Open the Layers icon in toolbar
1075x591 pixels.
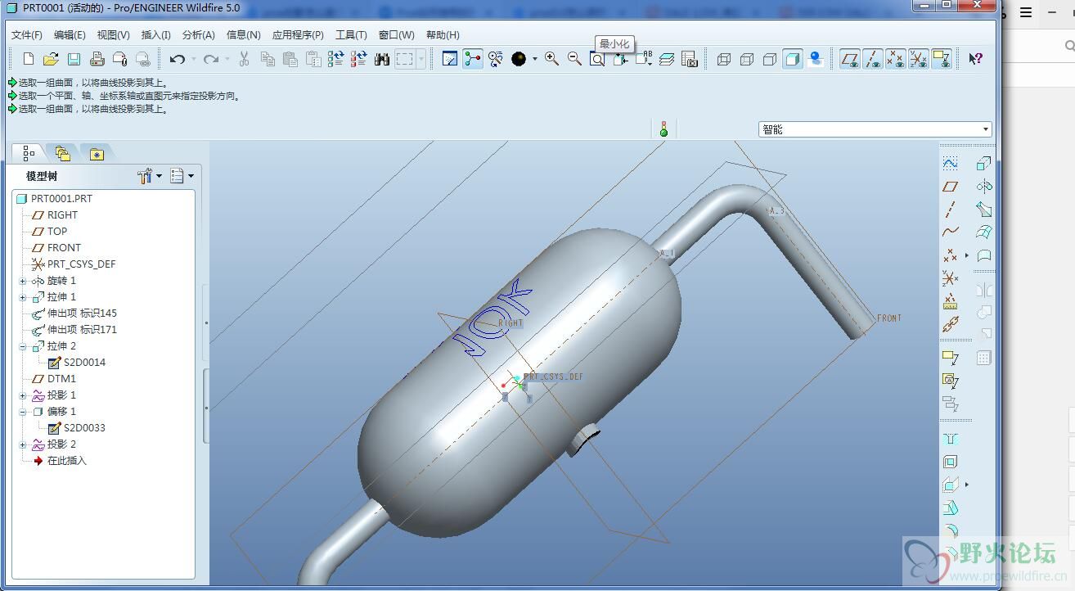click(x=666, y=59)
